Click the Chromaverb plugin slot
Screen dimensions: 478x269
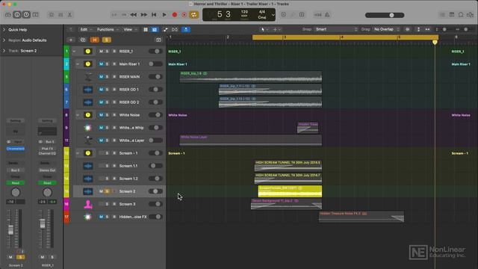coord(15,149)
